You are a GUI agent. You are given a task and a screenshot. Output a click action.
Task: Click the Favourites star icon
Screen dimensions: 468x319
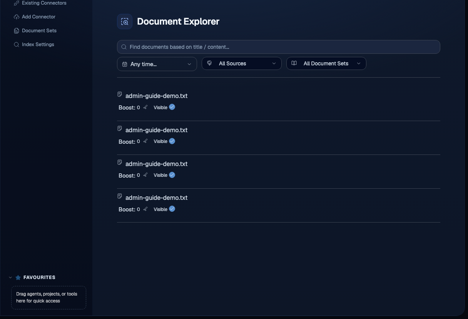coord(18,277)
